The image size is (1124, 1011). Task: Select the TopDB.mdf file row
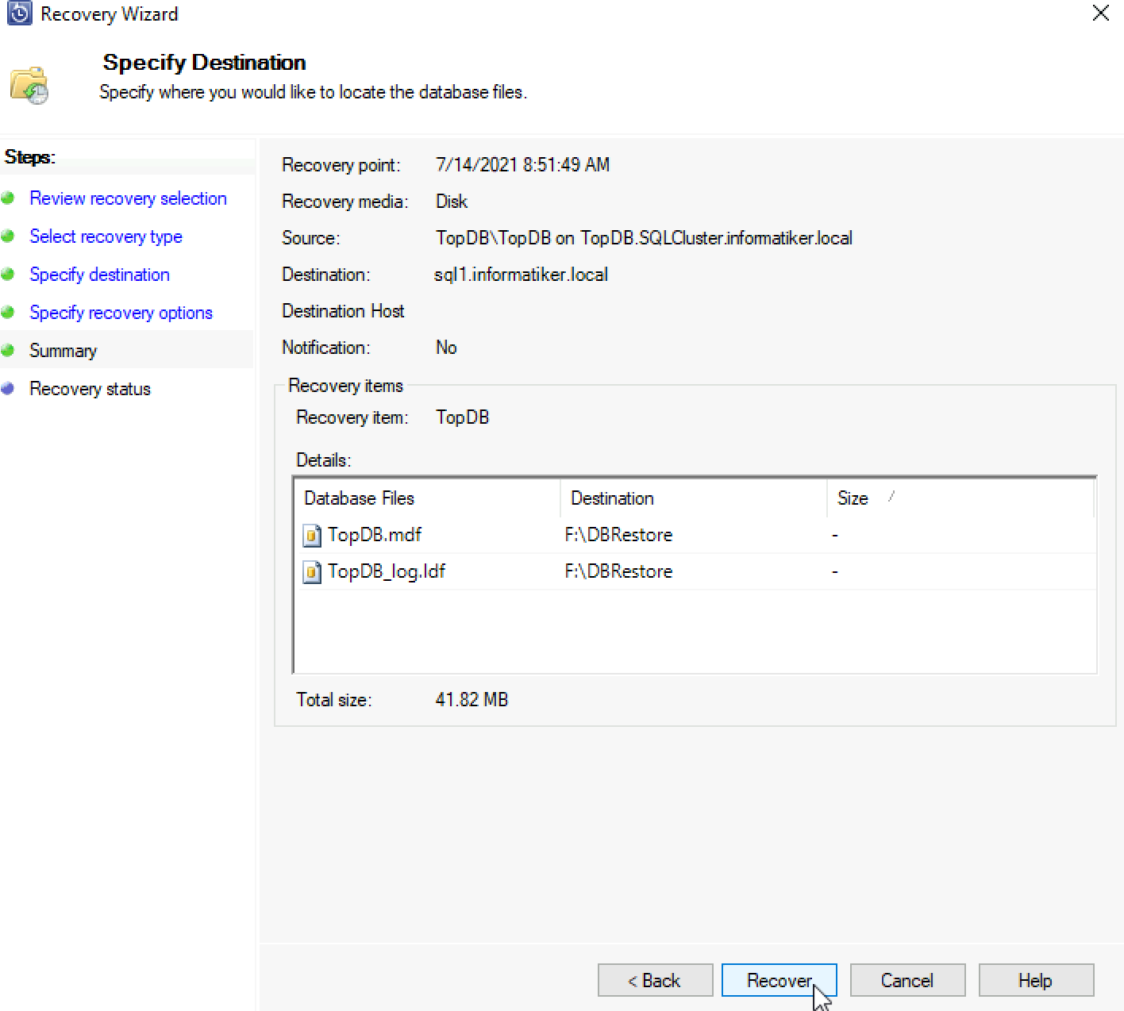[695, 535]
